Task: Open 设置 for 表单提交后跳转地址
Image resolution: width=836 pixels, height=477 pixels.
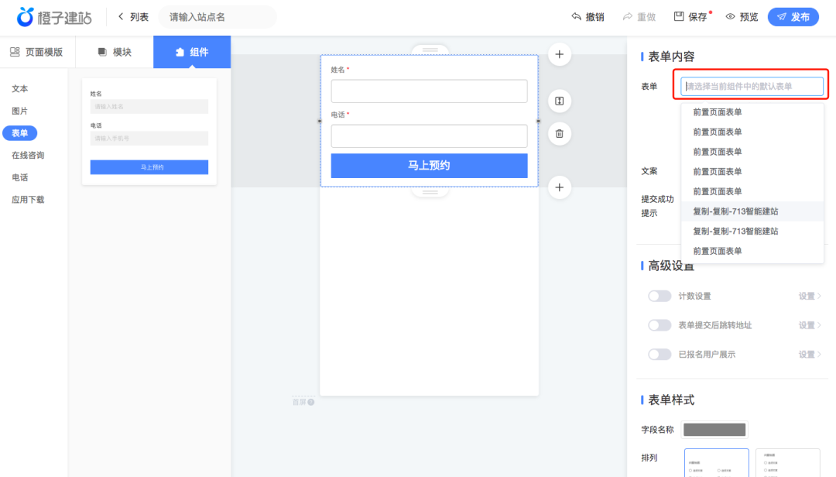Action: point(810,325)
